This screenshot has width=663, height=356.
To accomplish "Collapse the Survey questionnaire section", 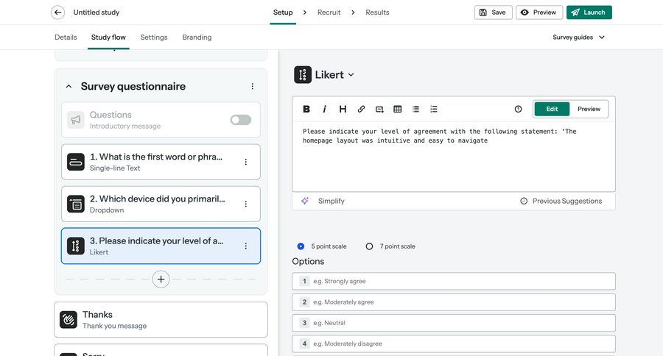I will (69, 87).
